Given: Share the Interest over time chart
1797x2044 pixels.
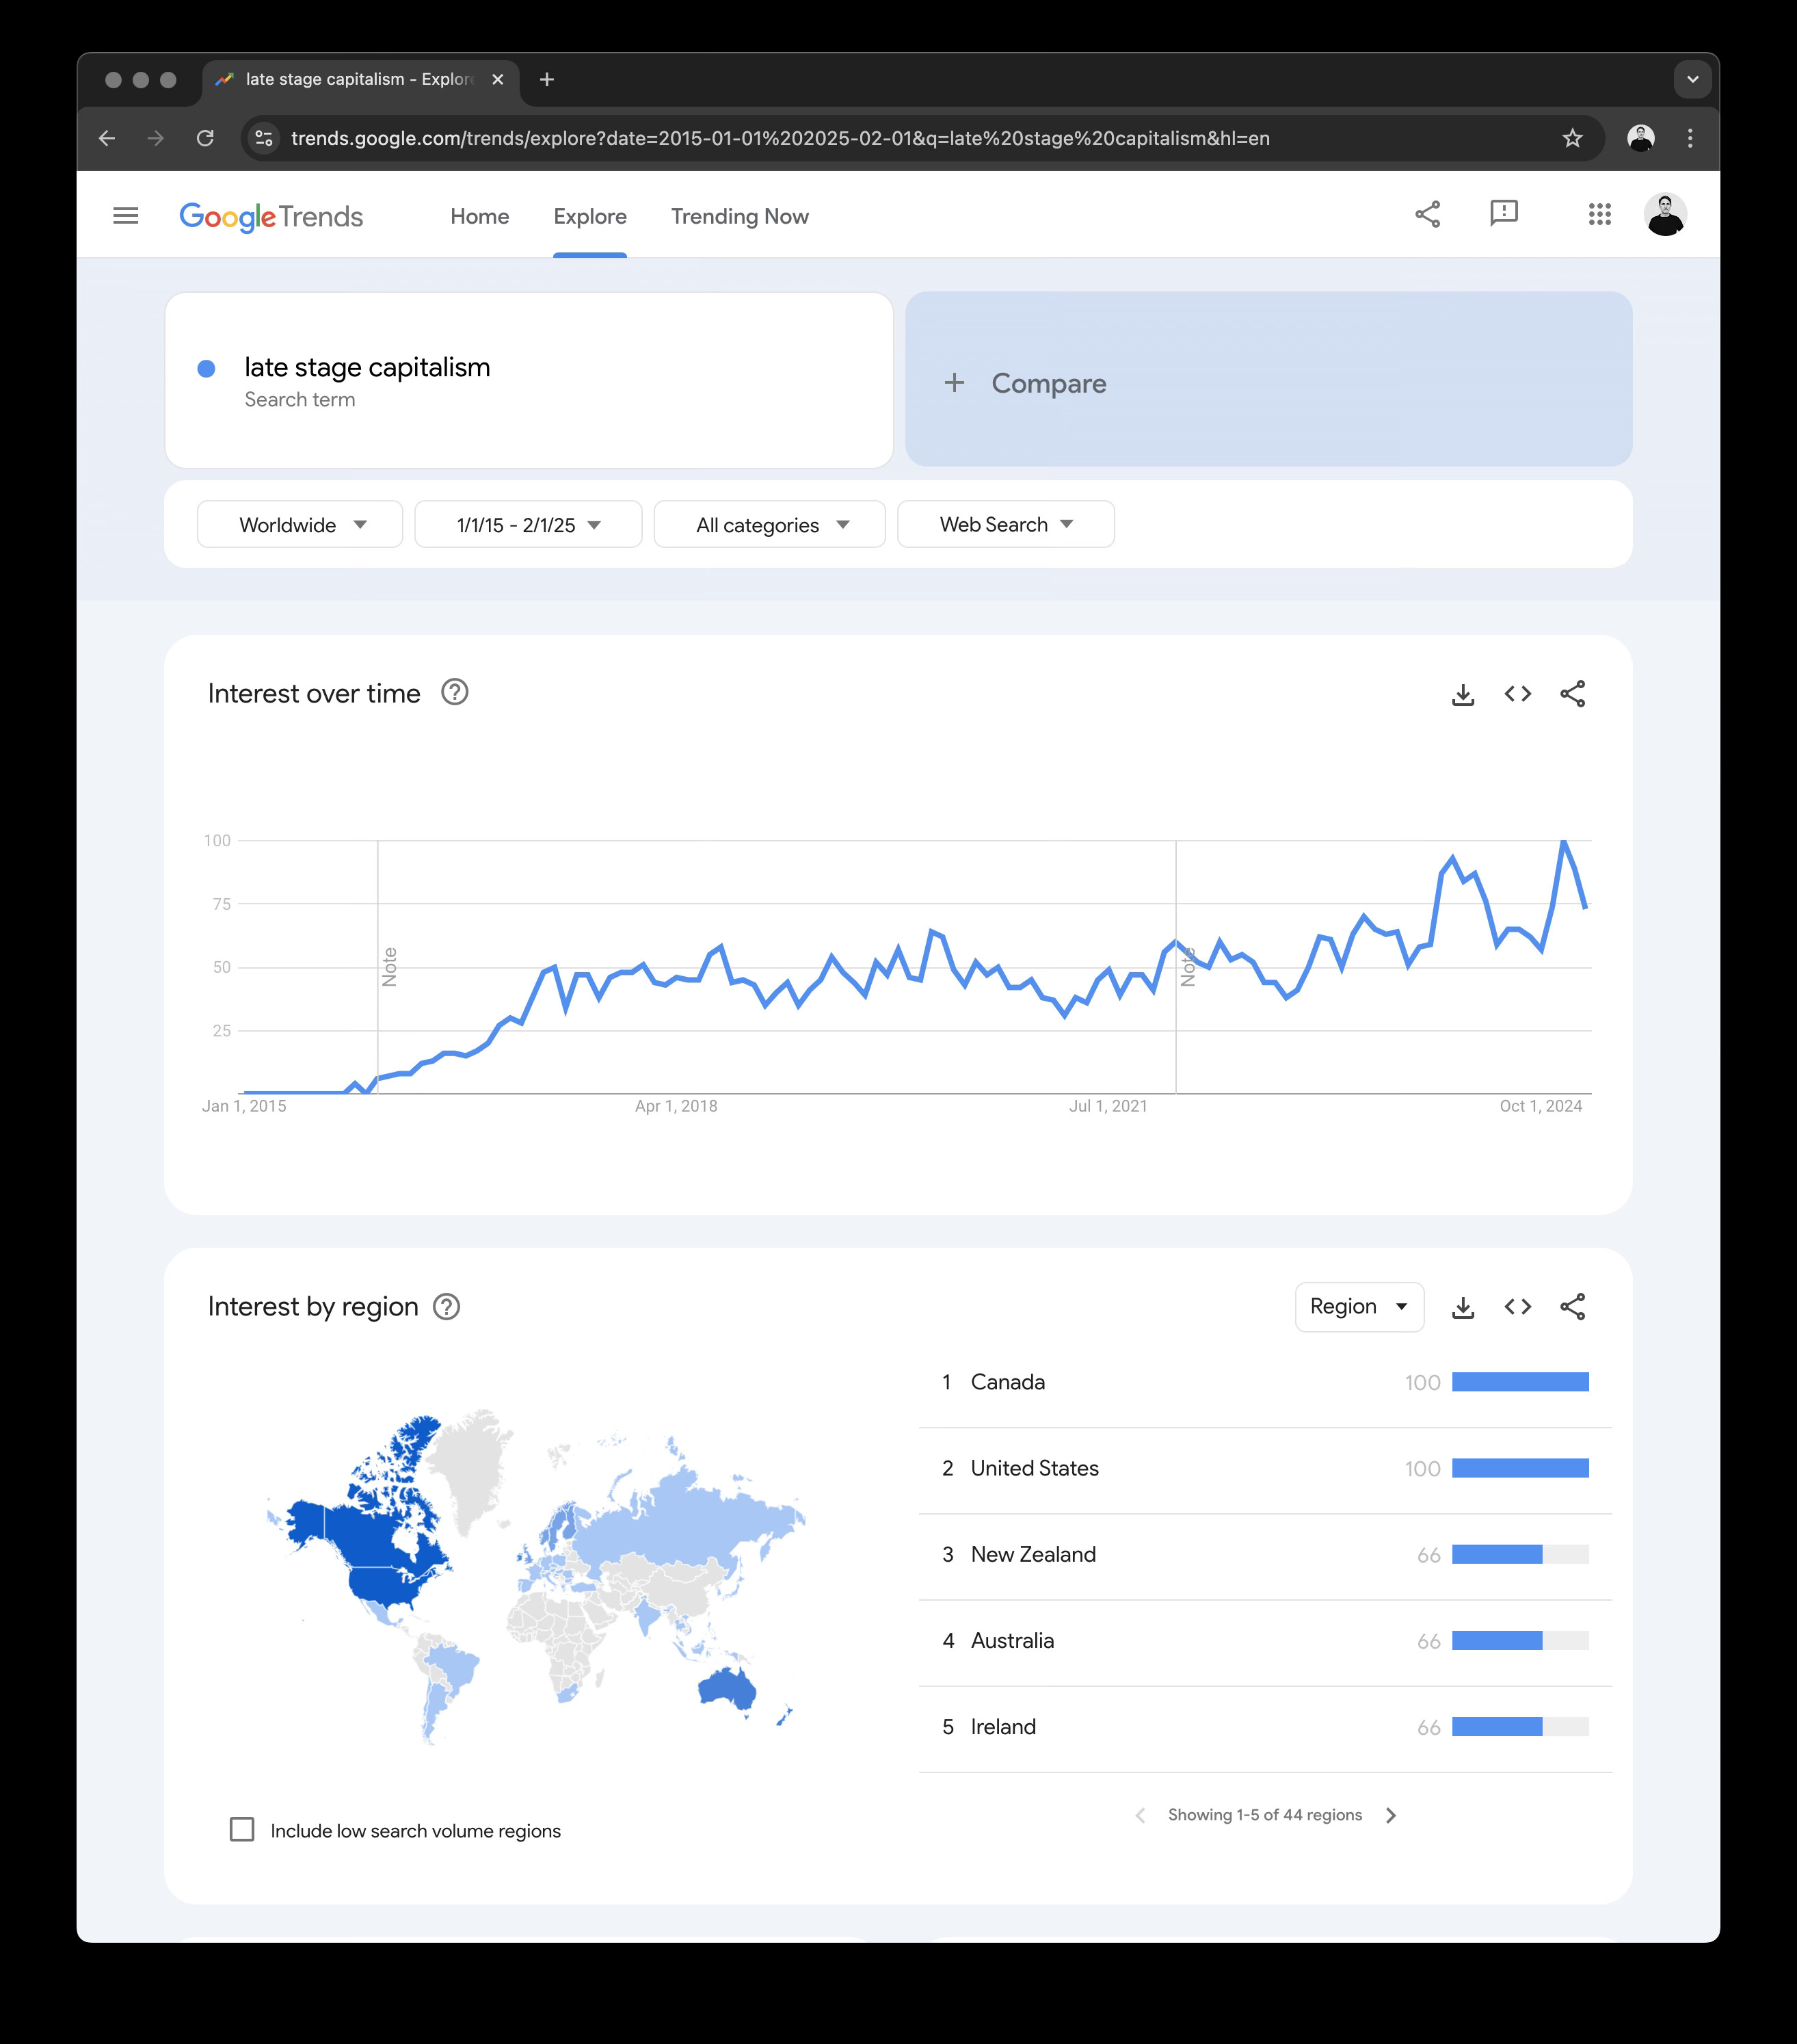Looking at the screenshot, I should (1572, 694).
